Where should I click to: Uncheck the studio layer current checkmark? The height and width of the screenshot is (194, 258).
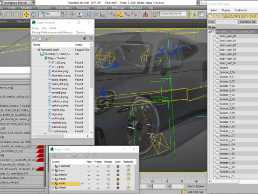coord(82,183)
